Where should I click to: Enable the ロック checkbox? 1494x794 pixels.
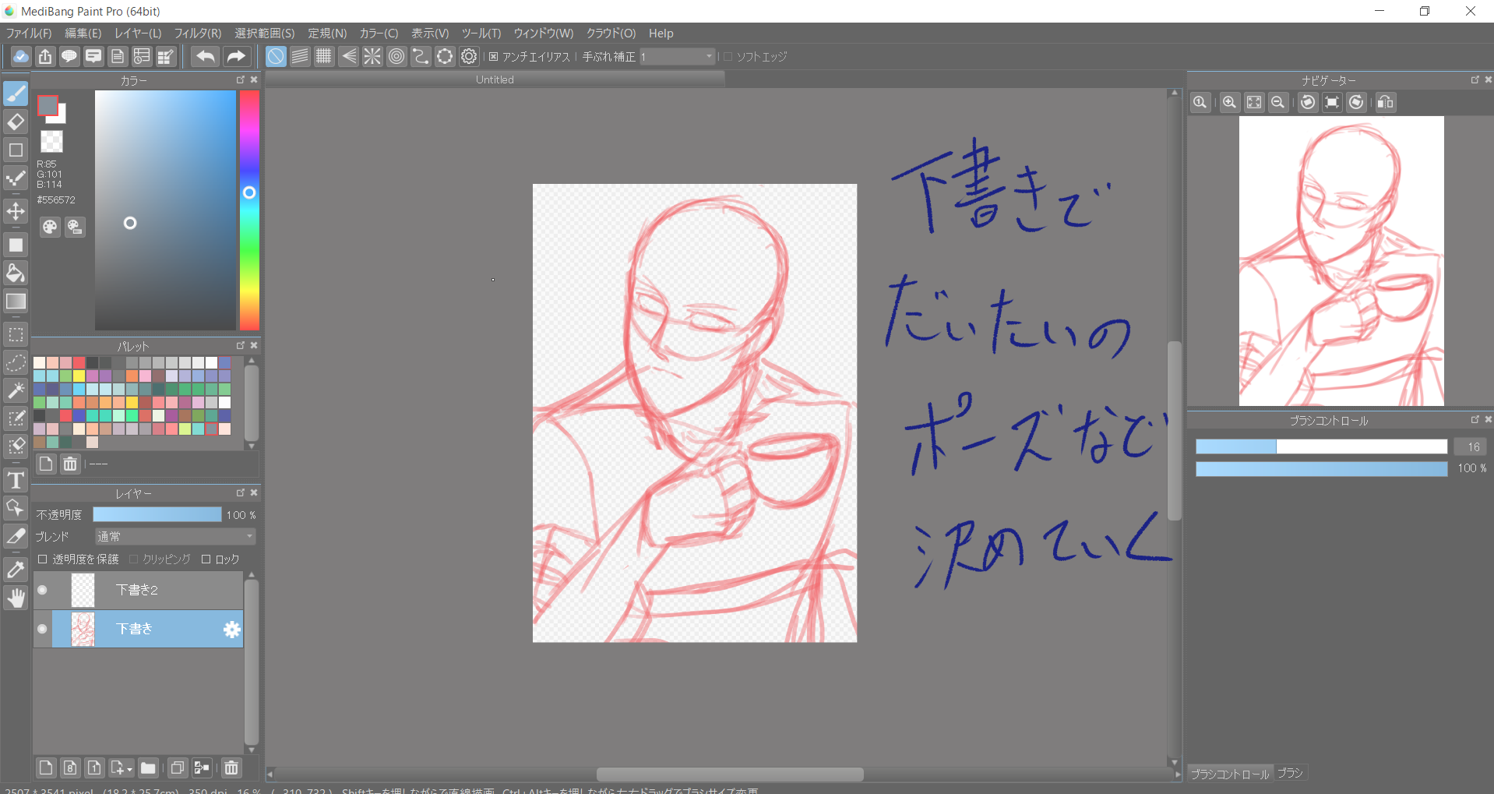pos(206,559)
